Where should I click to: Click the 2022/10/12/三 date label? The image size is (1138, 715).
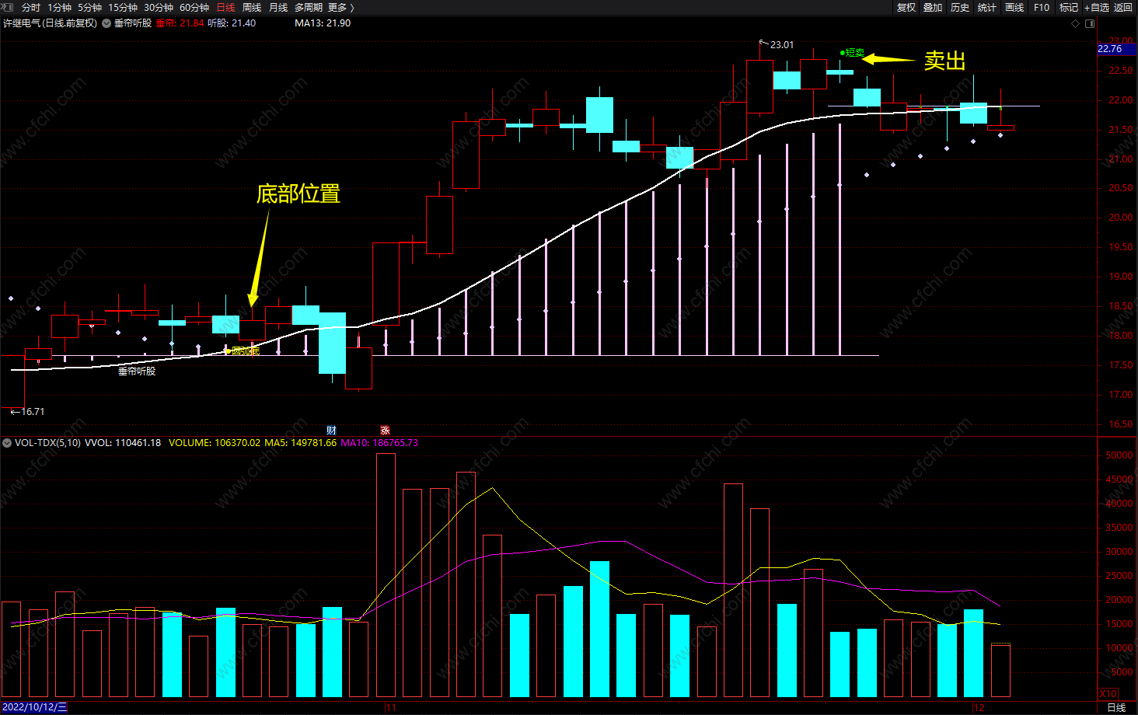(35, 707)
